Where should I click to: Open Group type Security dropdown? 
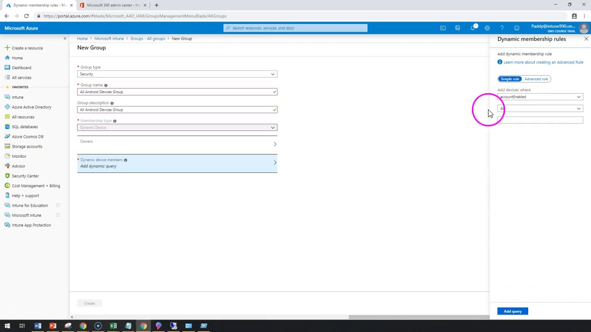pos(177,74)
